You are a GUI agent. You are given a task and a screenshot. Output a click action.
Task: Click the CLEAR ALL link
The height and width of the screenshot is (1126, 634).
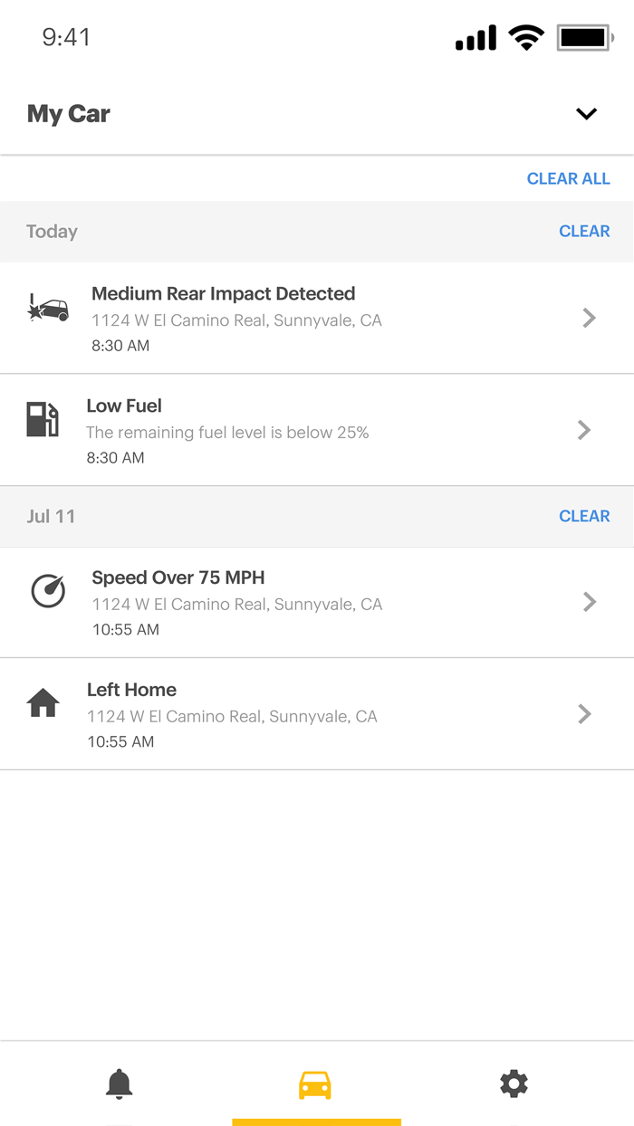click(x=568, y=178)
